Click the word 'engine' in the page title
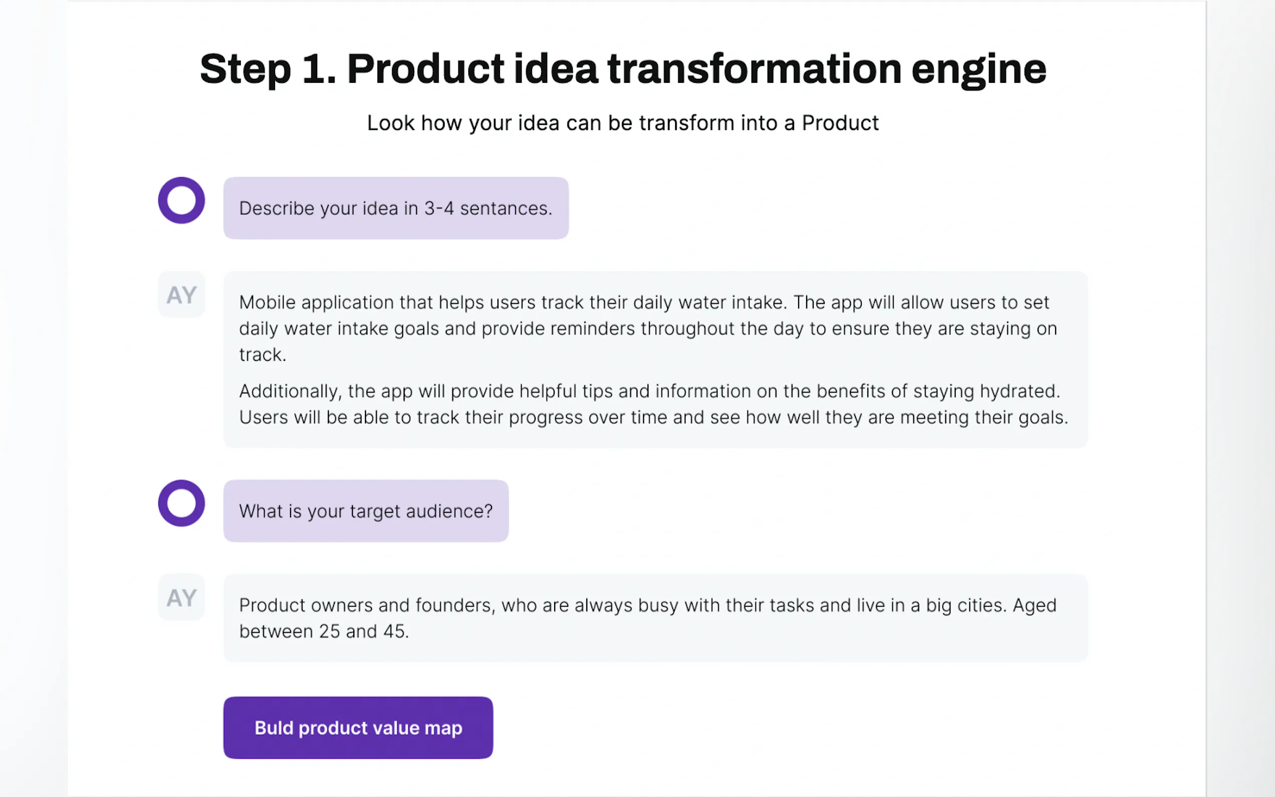This screenshot has width=1275, height=797. [978, 69]
